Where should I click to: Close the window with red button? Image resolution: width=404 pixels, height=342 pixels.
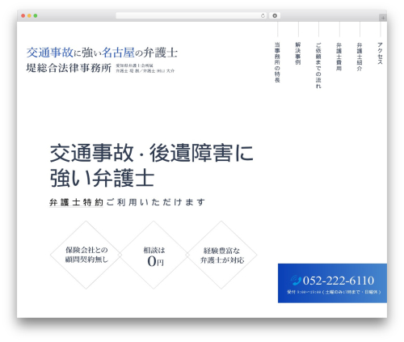pyautogui.click(x=23, y=16)
